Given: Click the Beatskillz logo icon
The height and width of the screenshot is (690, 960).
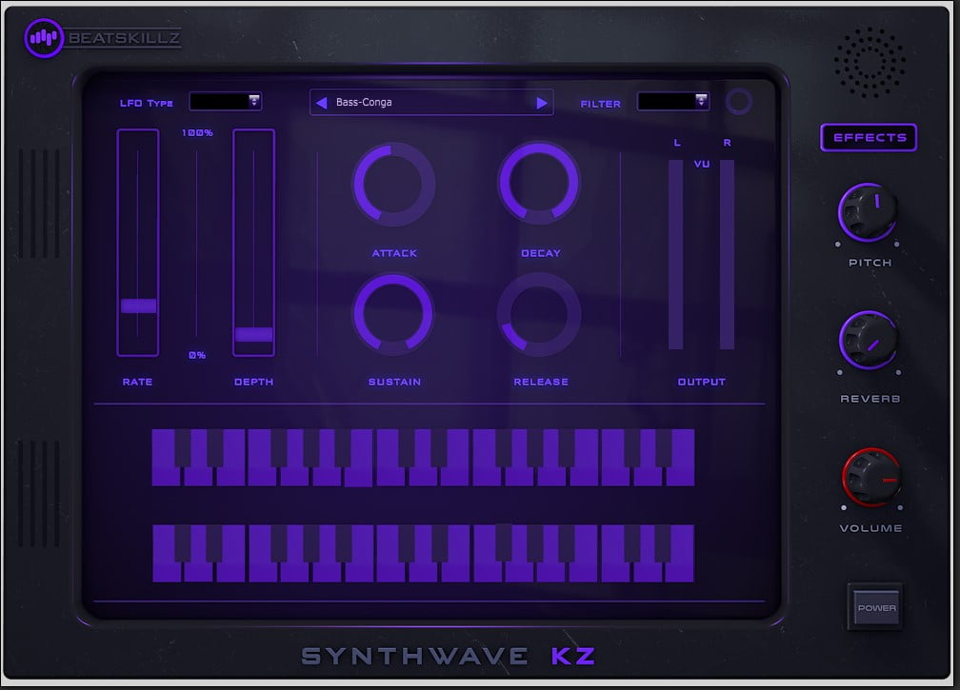Looking at the screenshot, I should 44,38.
